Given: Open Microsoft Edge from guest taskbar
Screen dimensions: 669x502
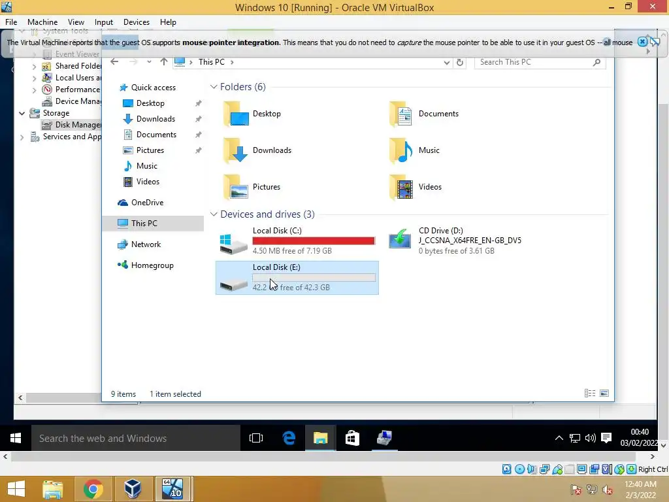Looking at the screenshot, I should [x=289, y=437].
